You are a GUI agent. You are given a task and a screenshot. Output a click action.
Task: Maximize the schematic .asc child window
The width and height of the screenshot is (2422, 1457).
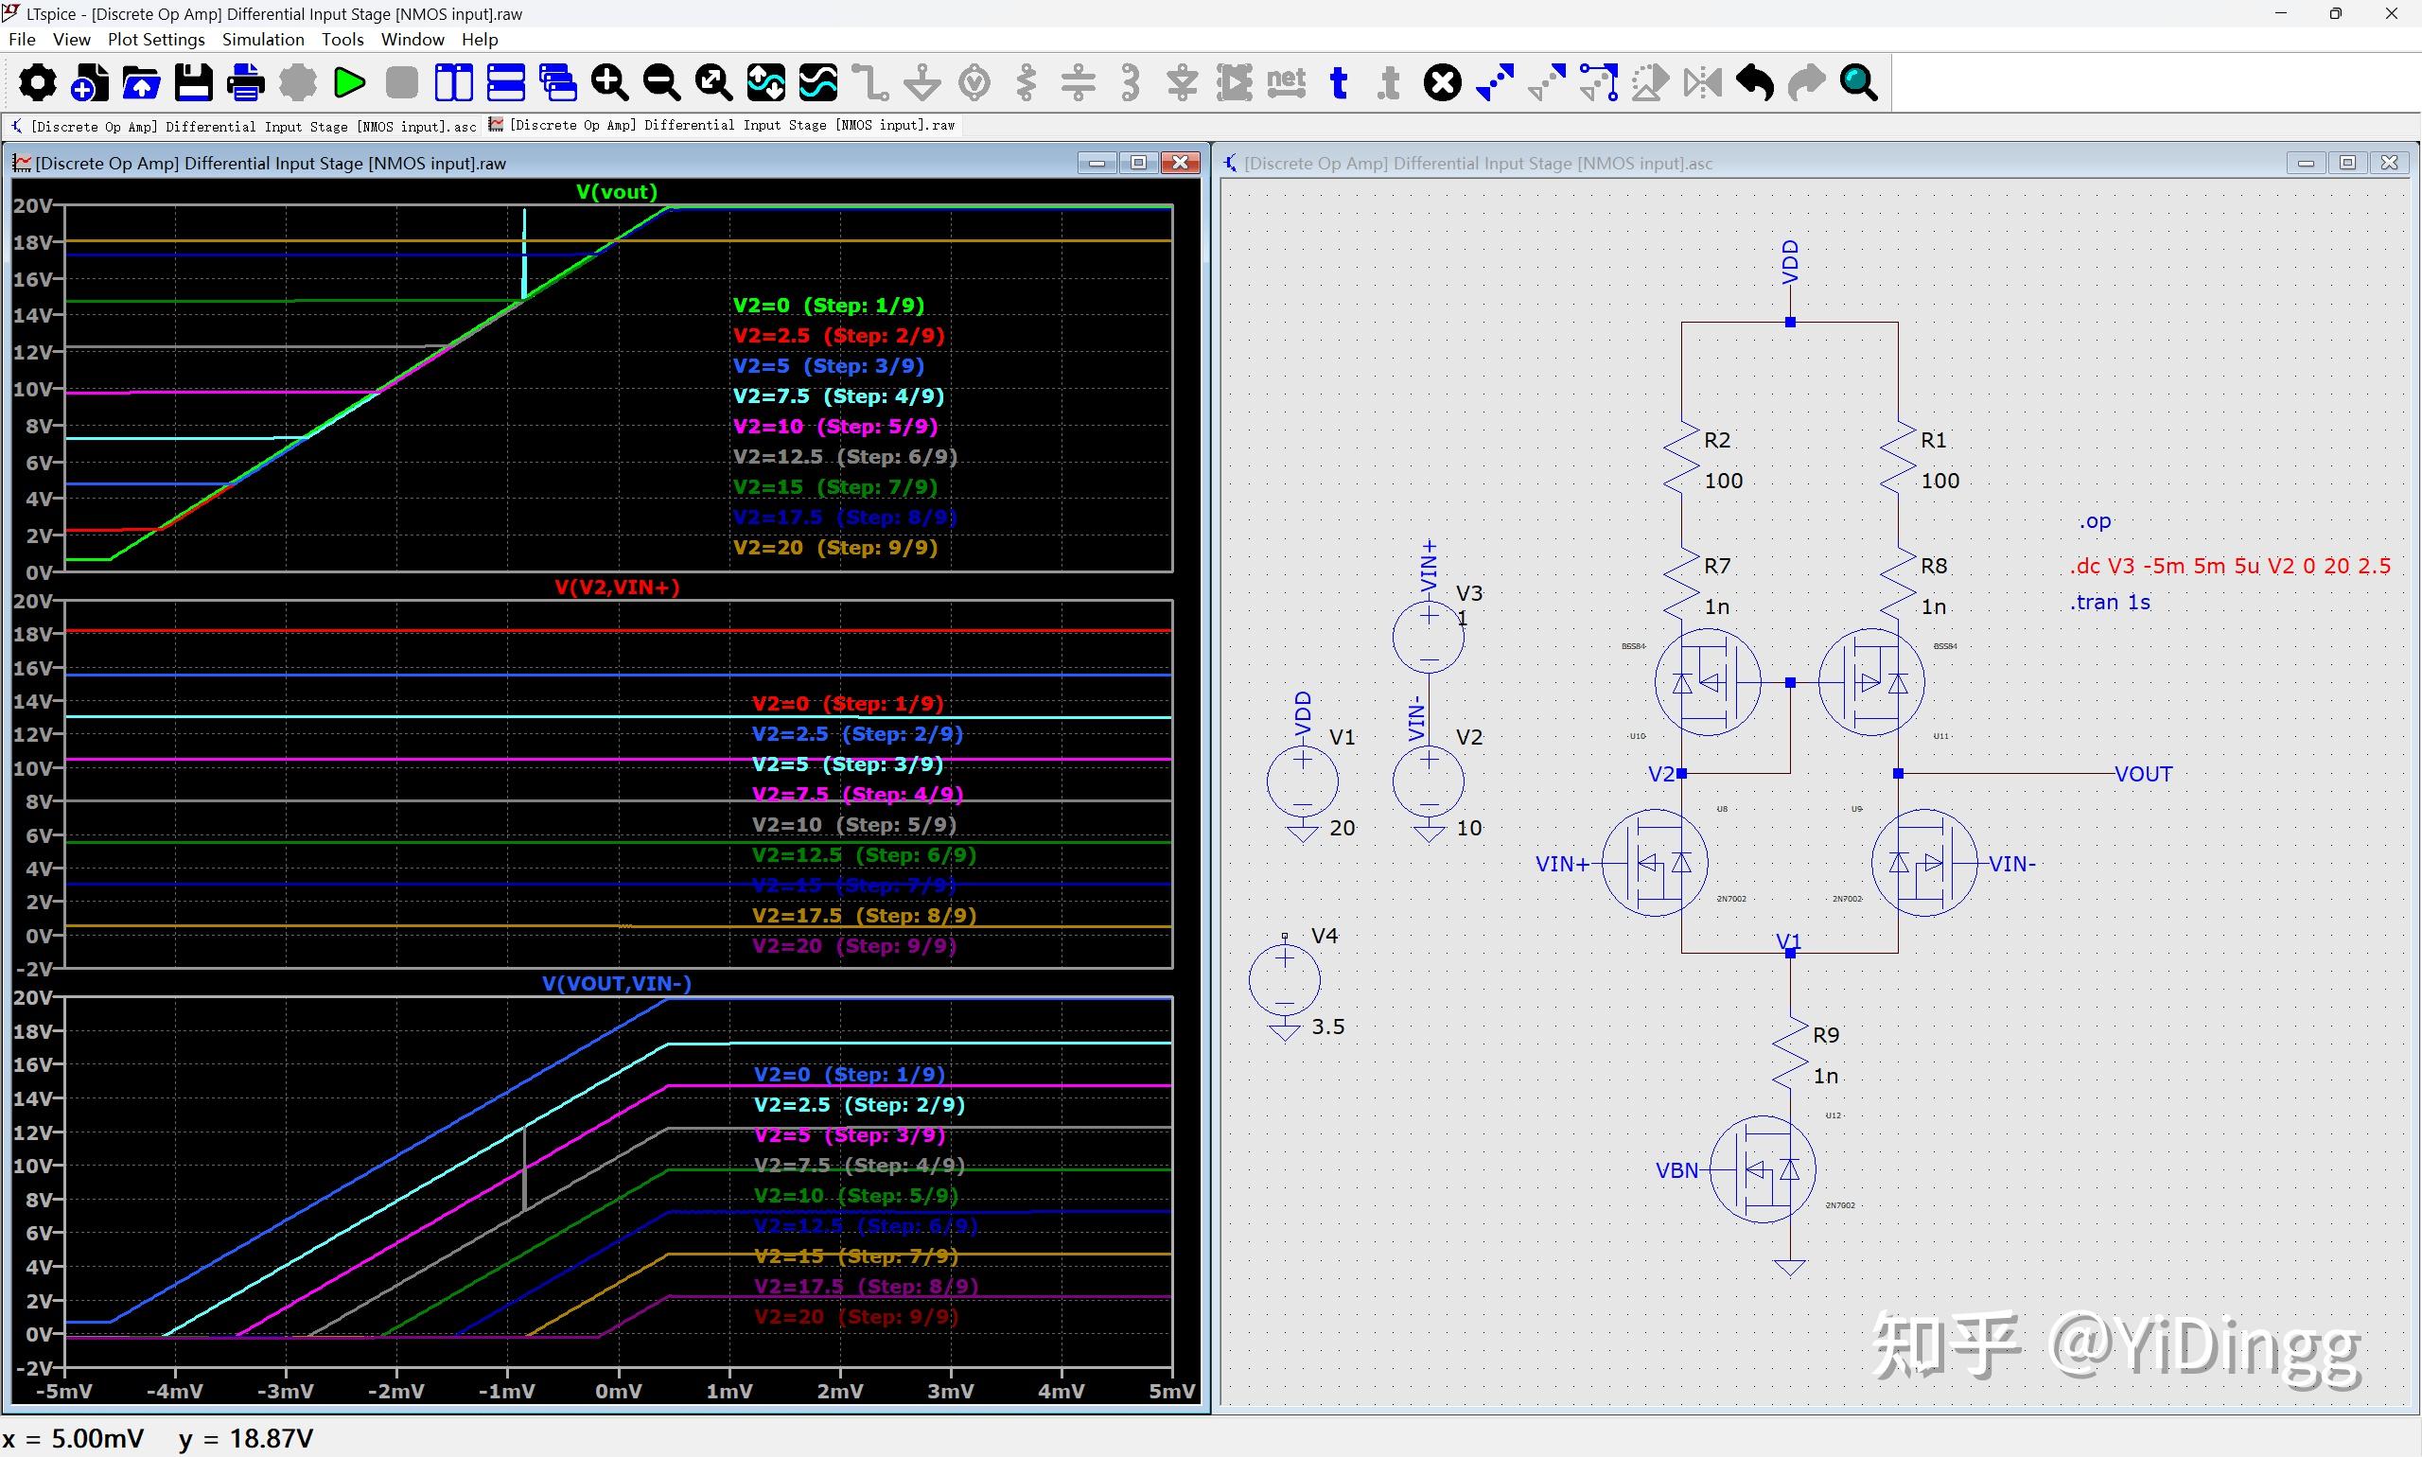[2347, 163]
